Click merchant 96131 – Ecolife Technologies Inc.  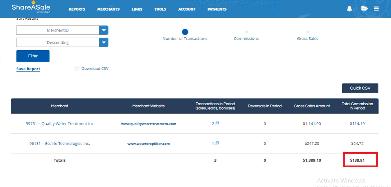(60, 143)
